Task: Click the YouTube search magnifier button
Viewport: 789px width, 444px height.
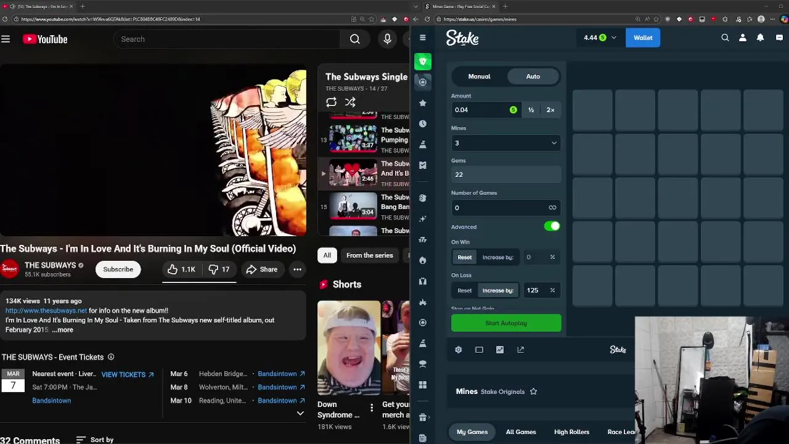Action: click(x=355, y=39)
